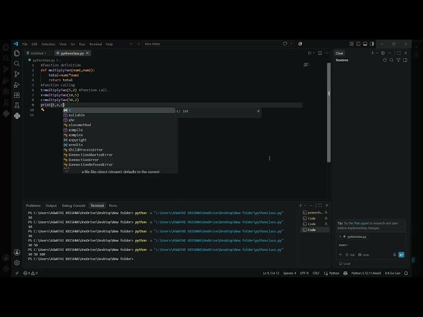Maximize the terminal panel size
Screen dimensions: 423x317
point(320,205)
